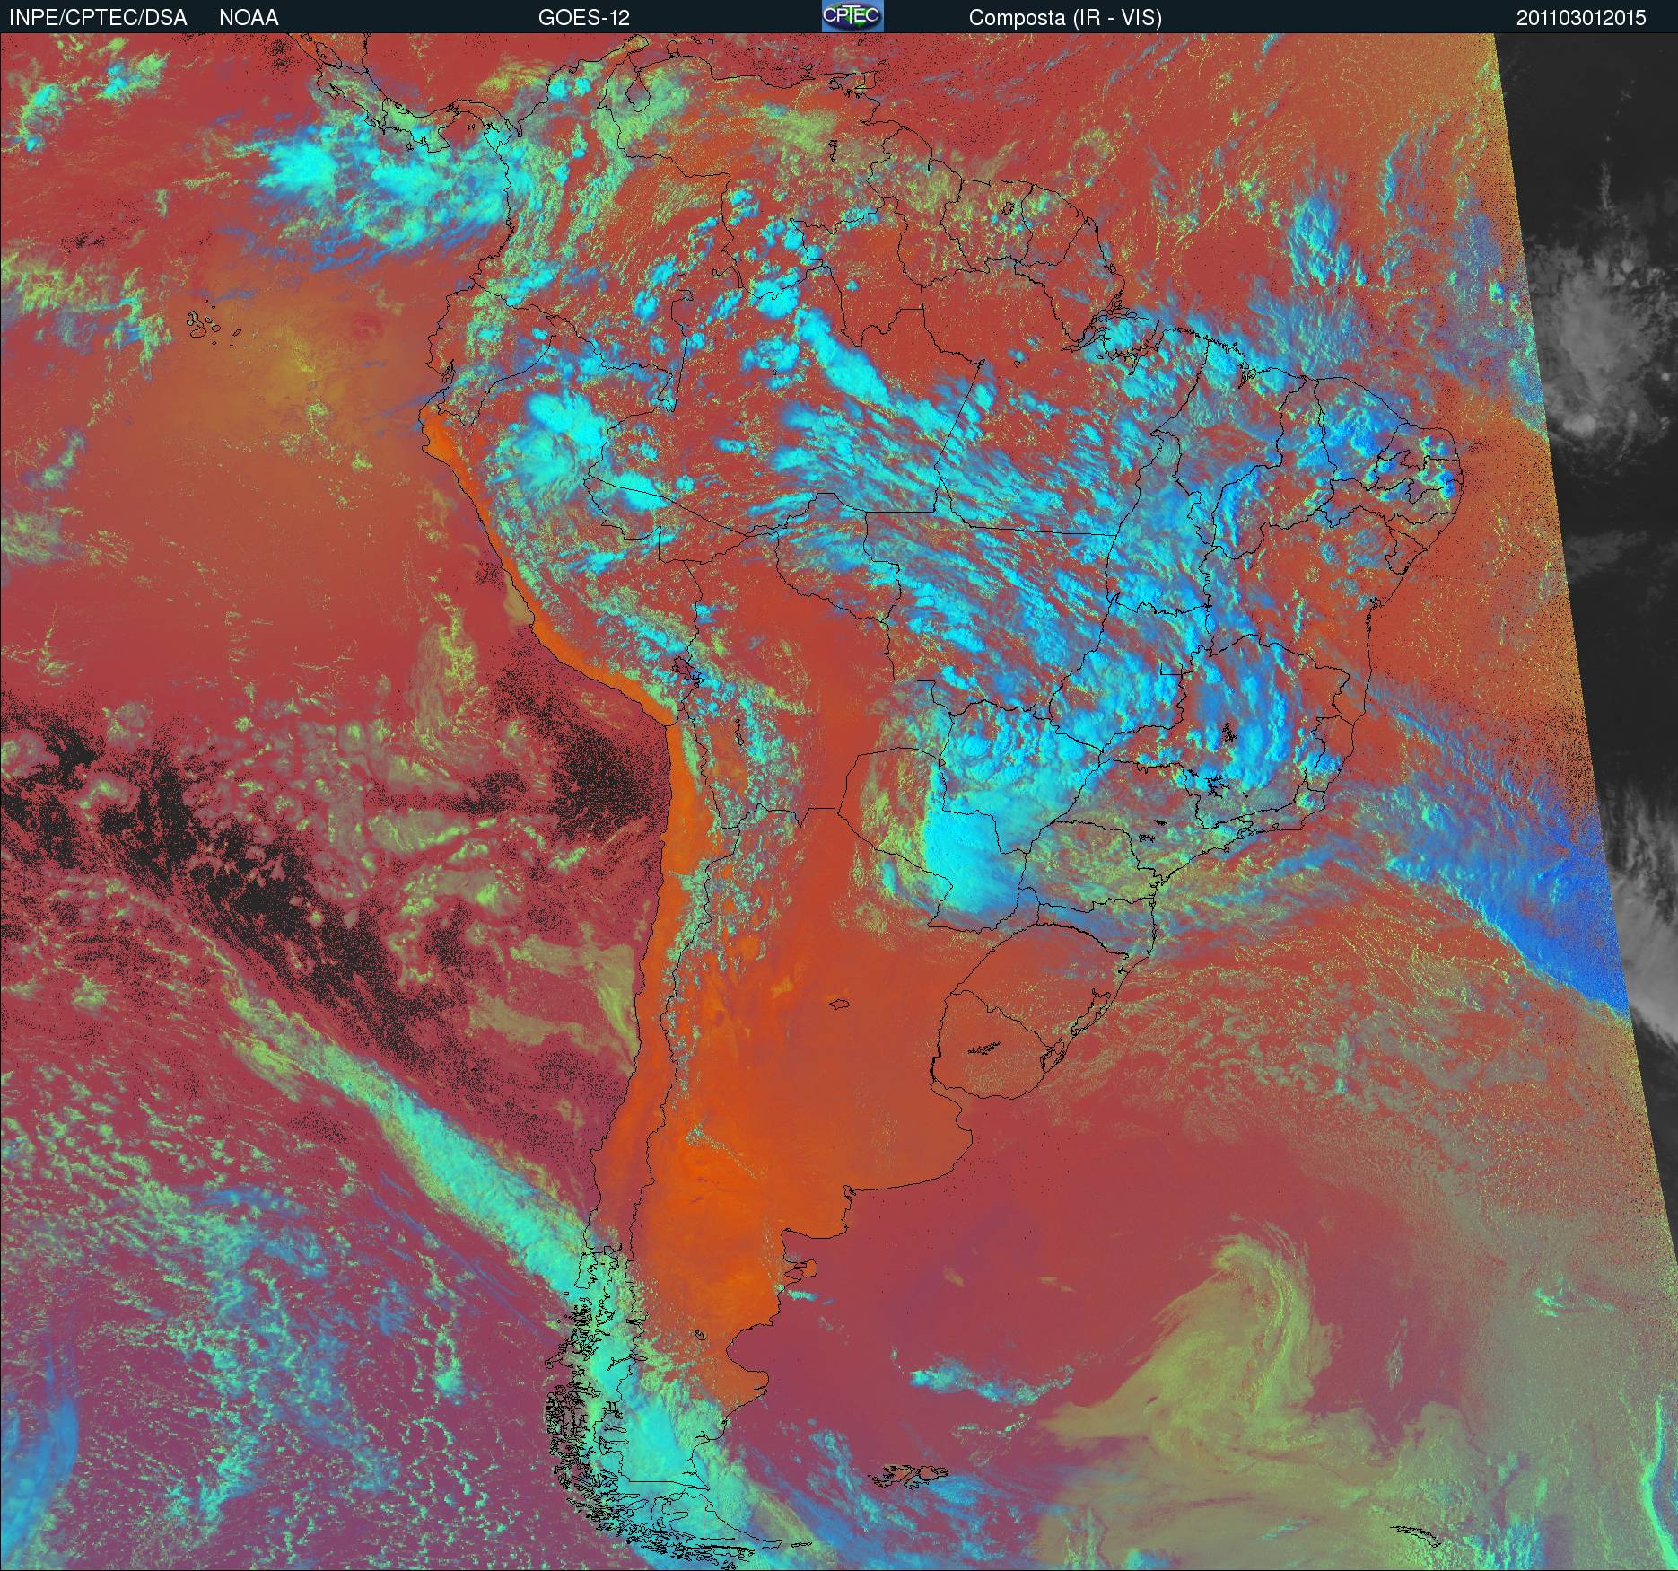Select the 'INPE/CPTEC/DSA' header text
Image resolution: width=1678 pixels, height=1571 pixels.
tap(98, 18)
